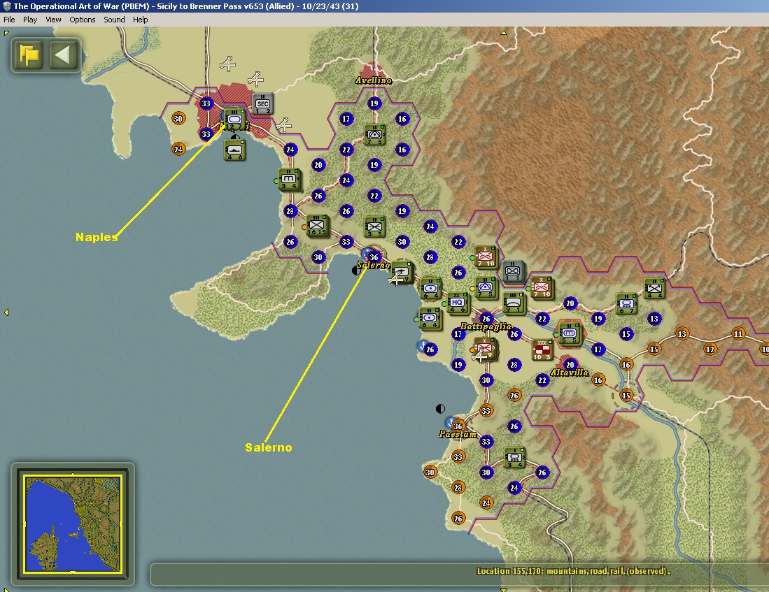Select the green 7-5 unit below Avellino
Screen dimensions: 769x592
(x=374, y=134)
